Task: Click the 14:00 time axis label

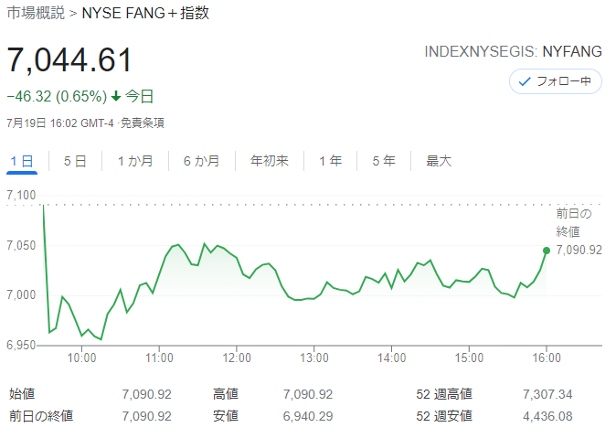Action: [392, 358]
